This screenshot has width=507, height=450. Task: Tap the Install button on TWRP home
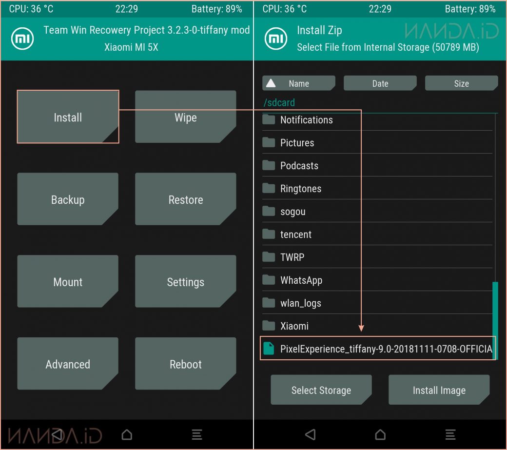pos(68,117)
